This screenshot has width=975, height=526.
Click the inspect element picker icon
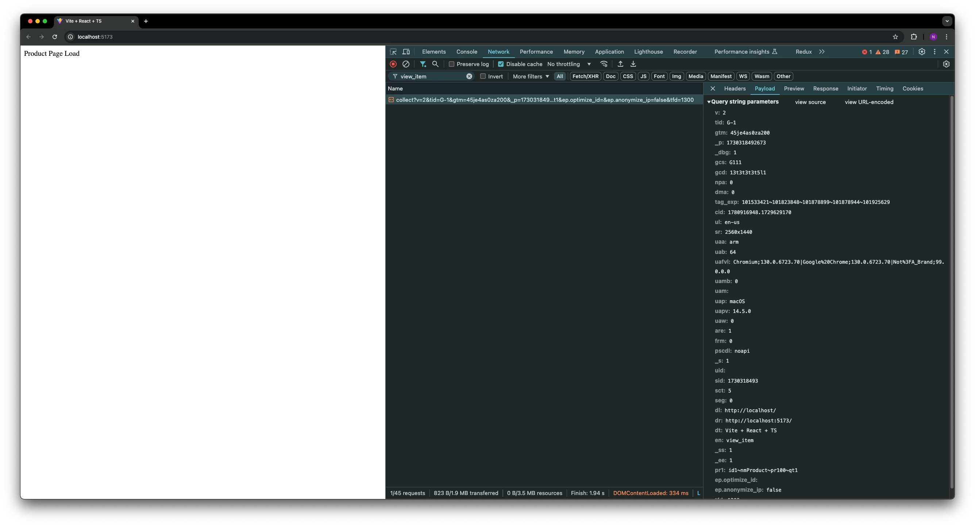coord(393,52)
